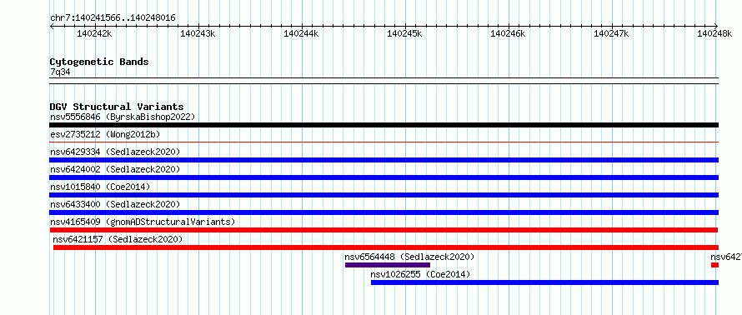Select the Cytogenetic Bands track title
Viewport: 742px width, 315px height.
pyautogui.click(x=99, y=62)
